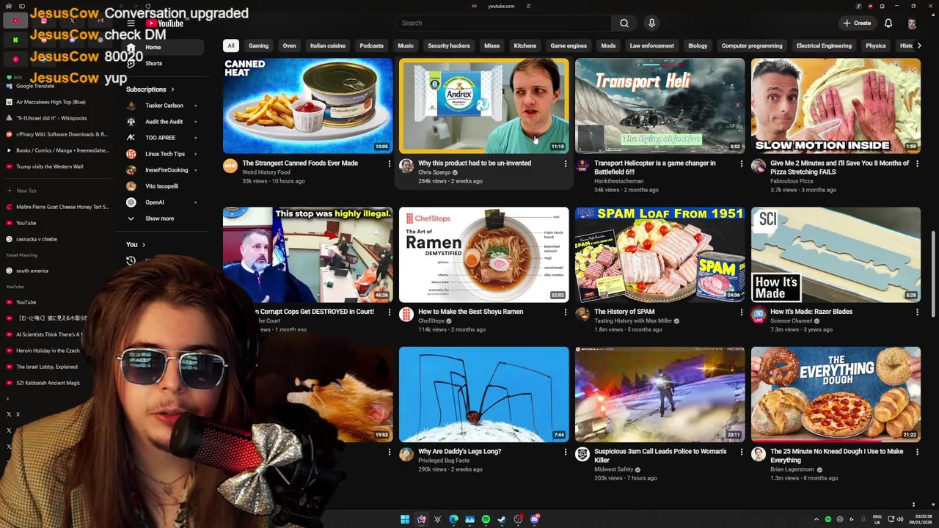
Task: Open Microsoft Edge from the taskbar
Action: [453, 519]
